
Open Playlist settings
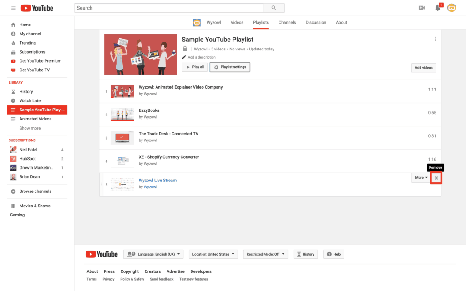click(x=230, y=67)
